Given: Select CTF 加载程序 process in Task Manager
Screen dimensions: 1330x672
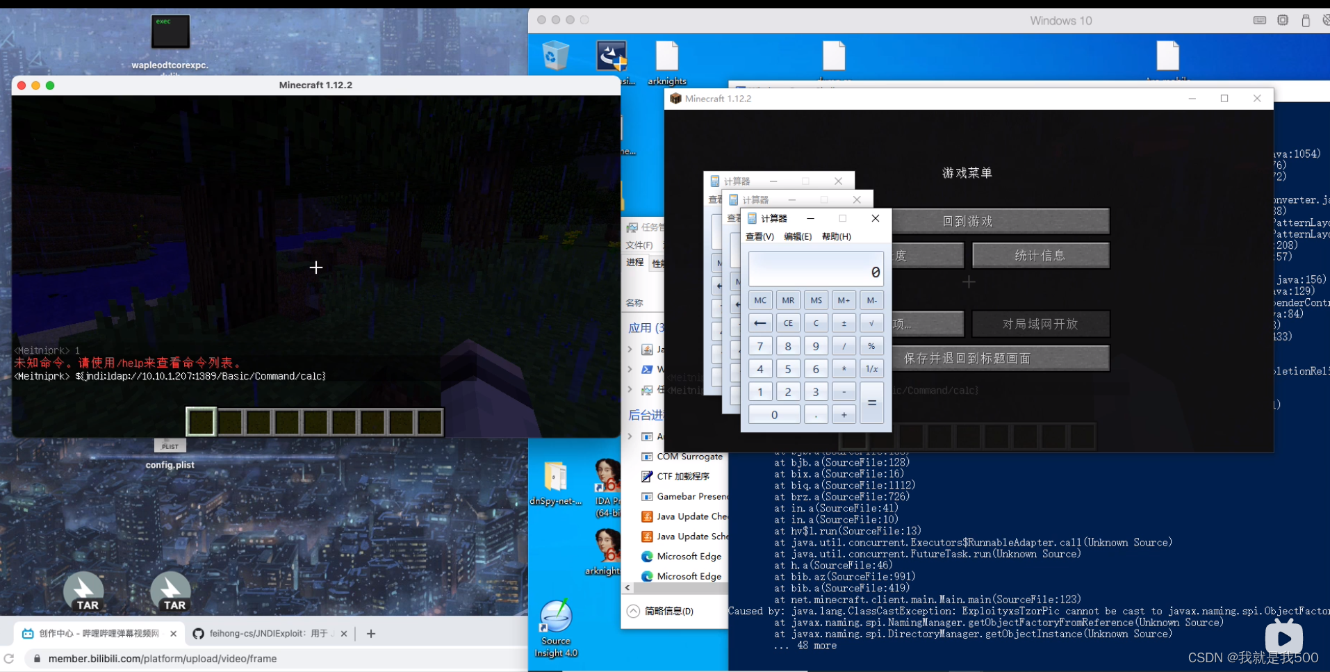Looking at the screenshot, I should pyautogui.click(x=677, y=476).
